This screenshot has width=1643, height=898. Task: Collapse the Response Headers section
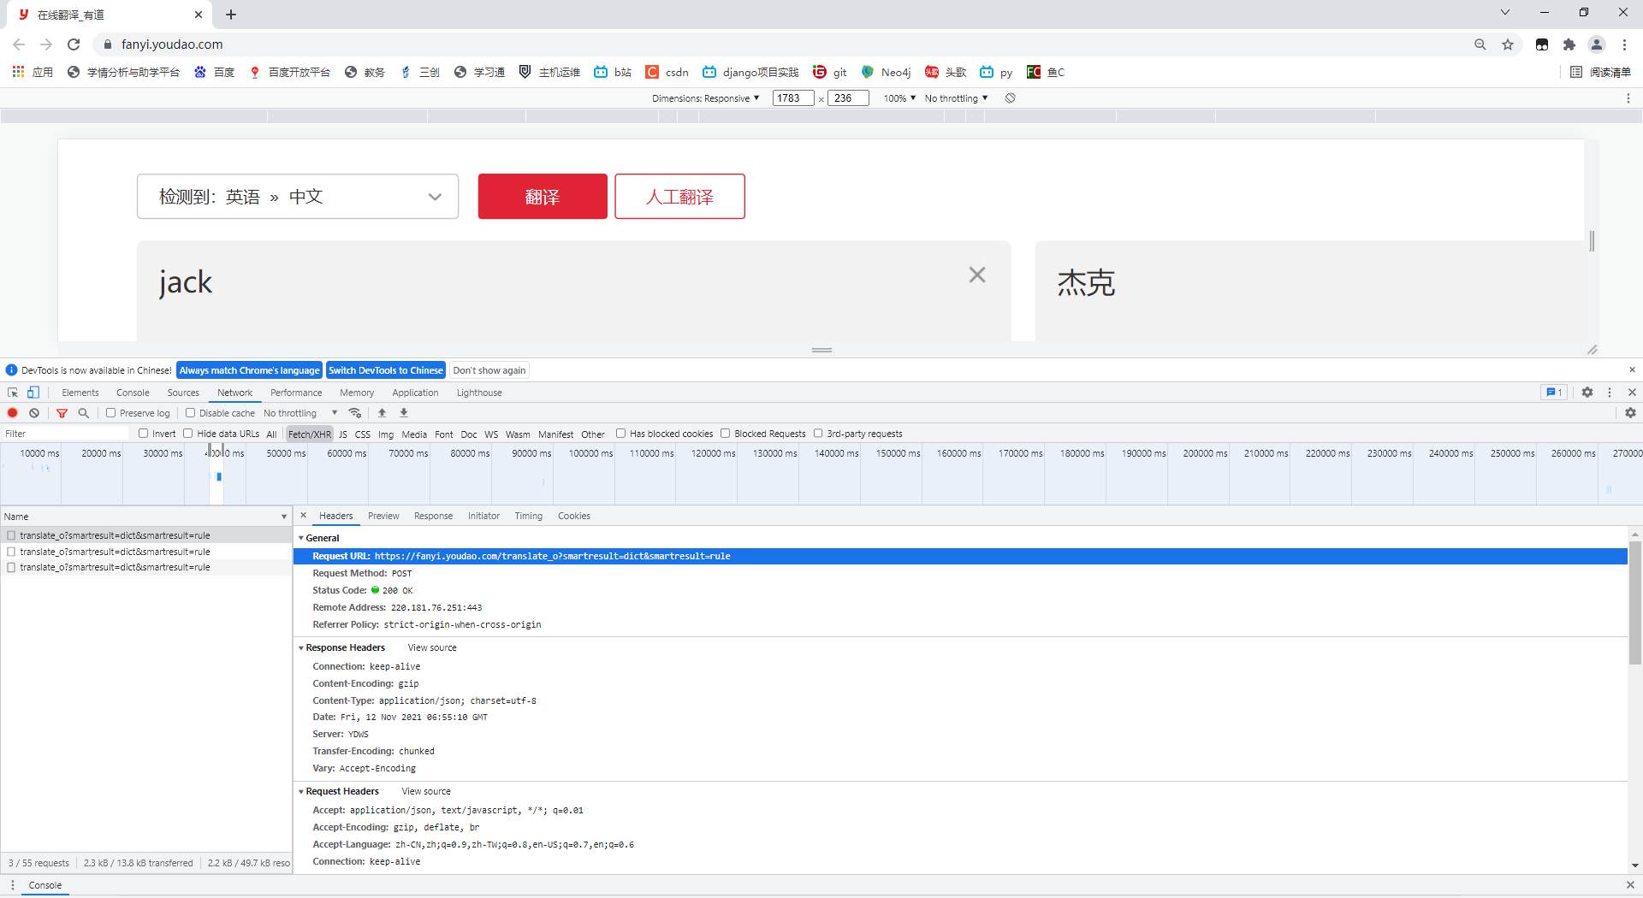tap(301, 647)
